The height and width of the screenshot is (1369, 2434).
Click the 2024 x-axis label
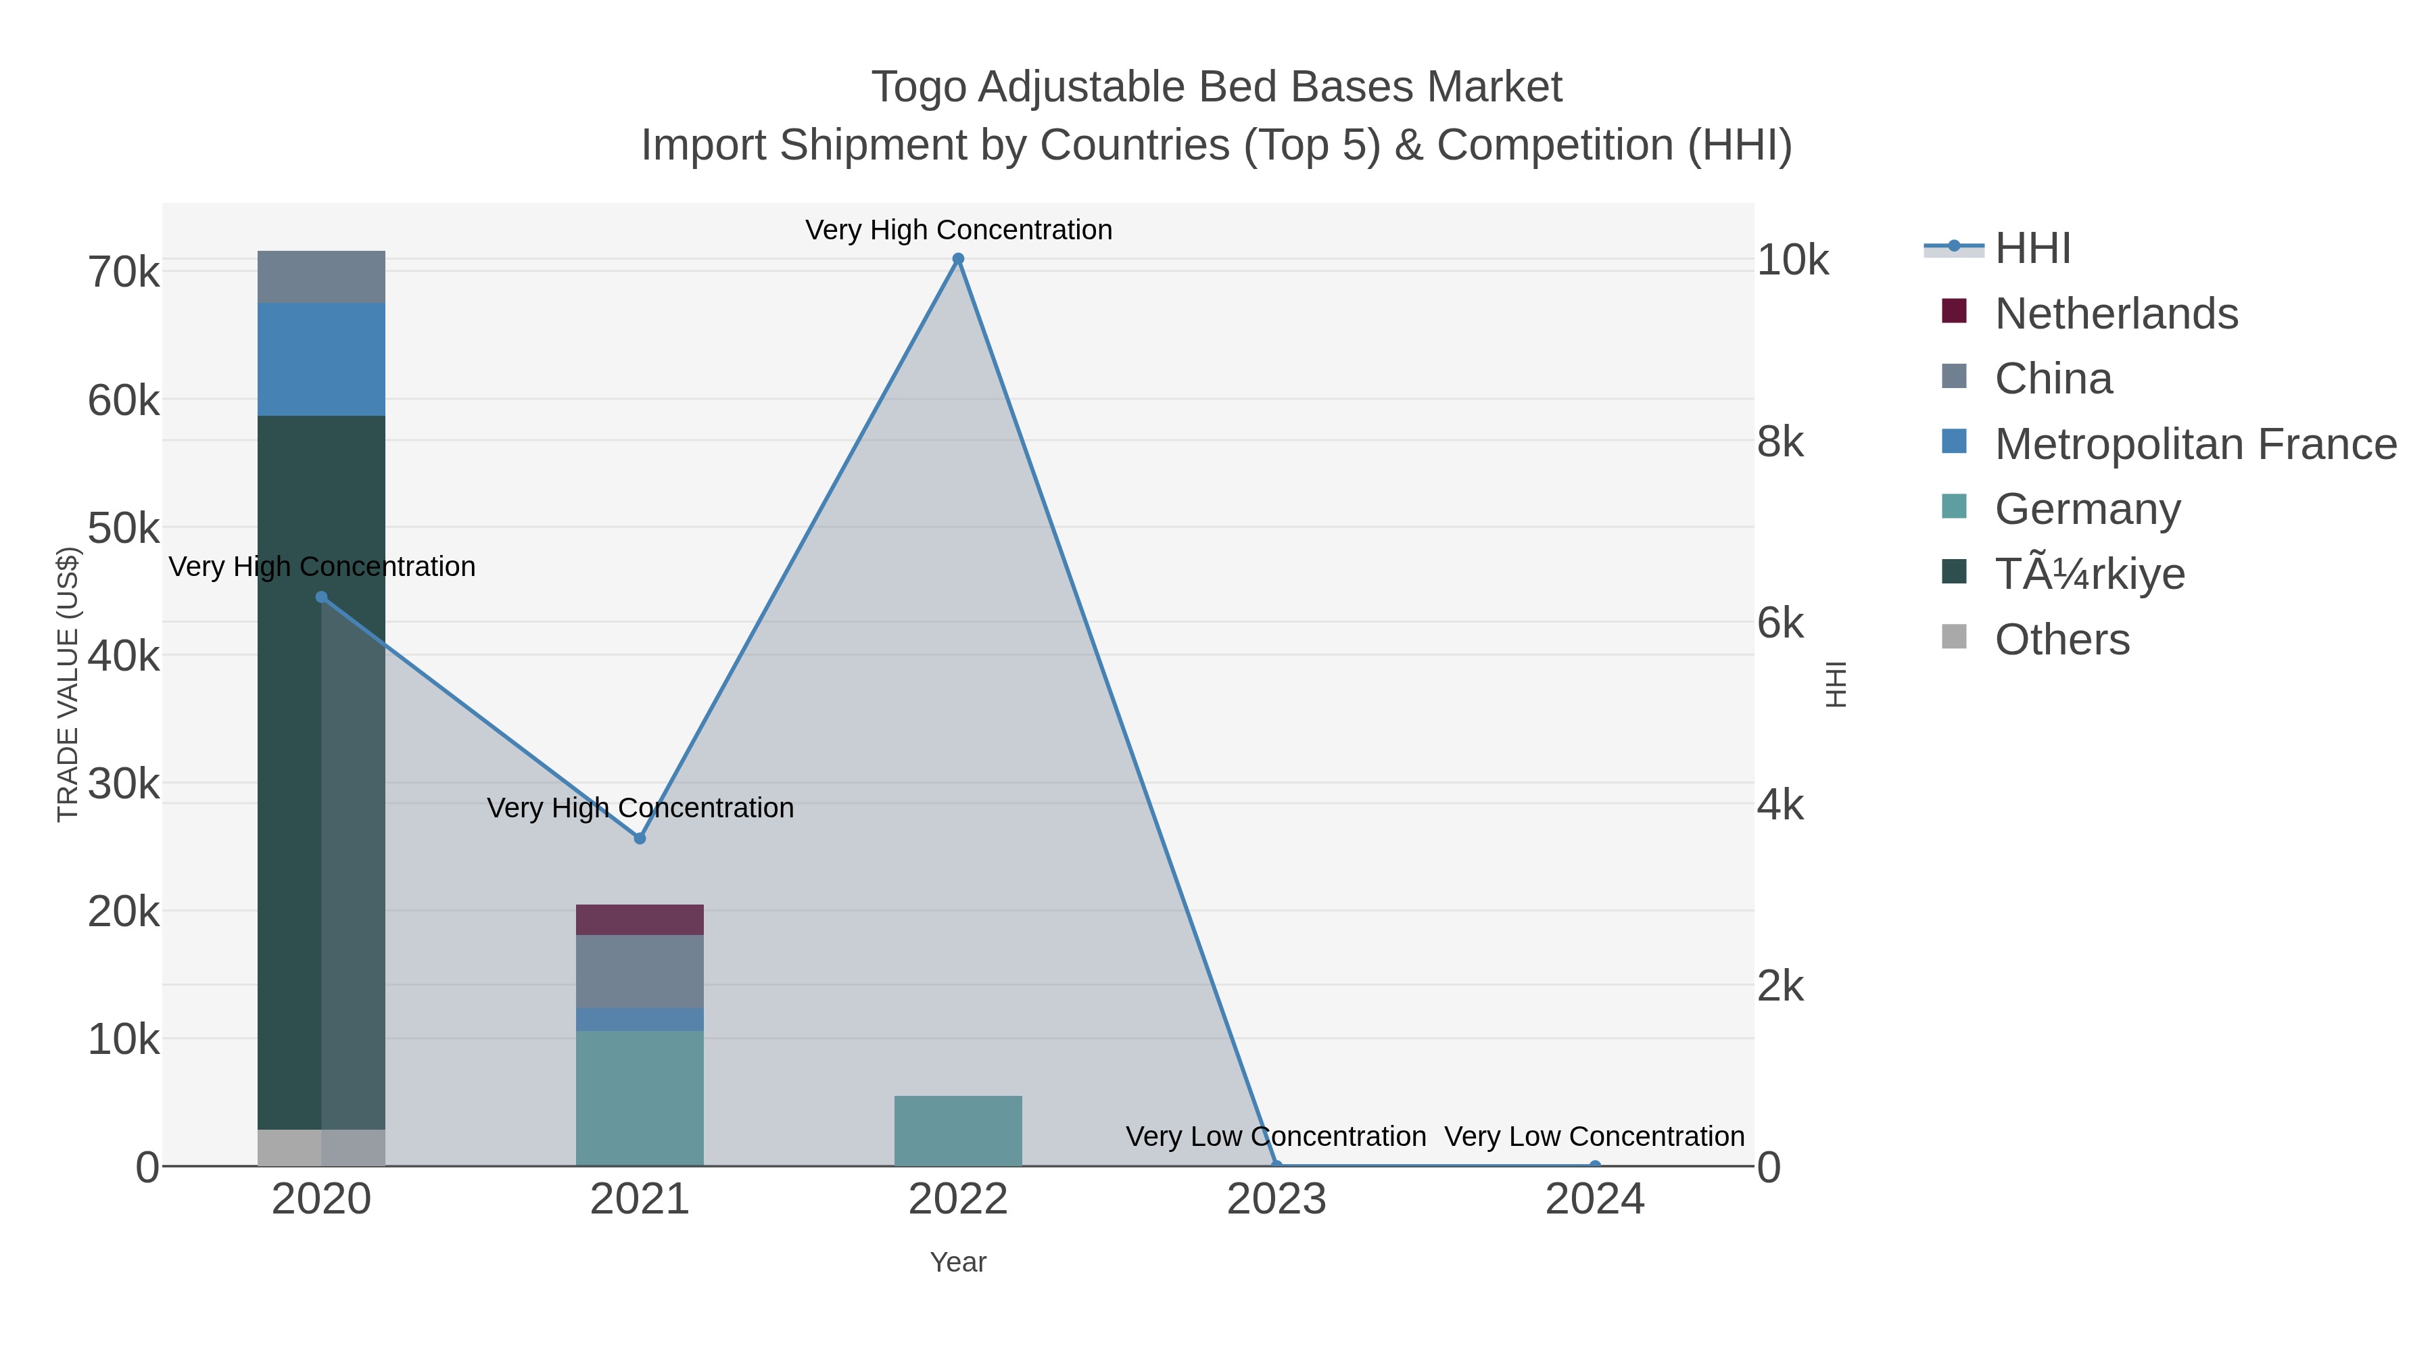pos(1595,1200)
